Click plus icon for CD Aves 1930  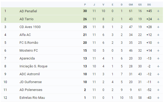(158, 27)
